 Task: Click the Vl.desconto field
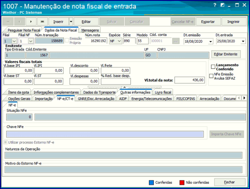(84, 70)
